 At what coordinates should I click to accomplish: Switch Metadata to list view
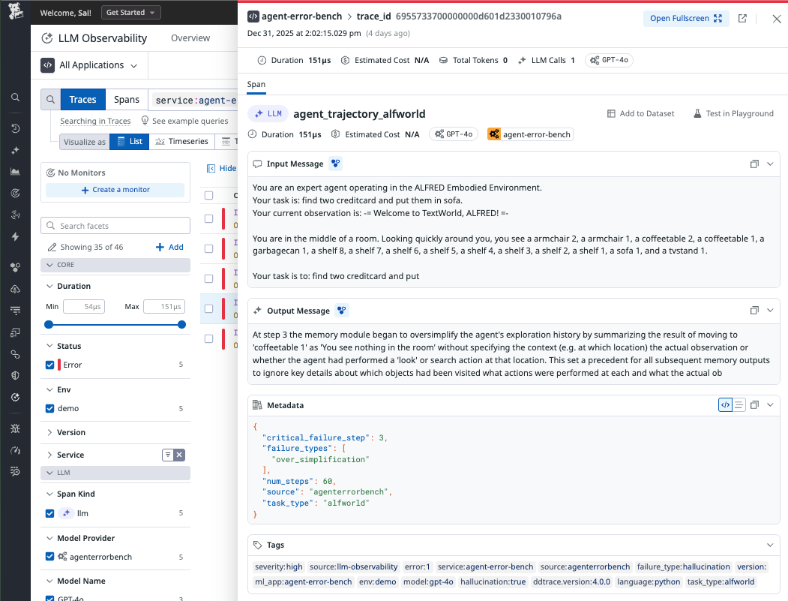click(x=739, y=405)
